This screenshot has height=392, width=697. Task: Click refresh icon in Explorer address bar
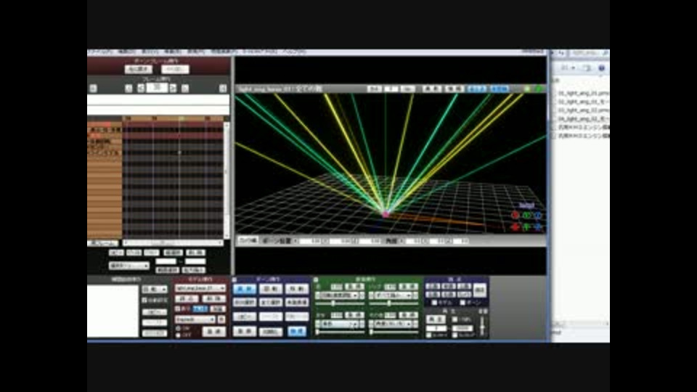click(x=561, y=53)
